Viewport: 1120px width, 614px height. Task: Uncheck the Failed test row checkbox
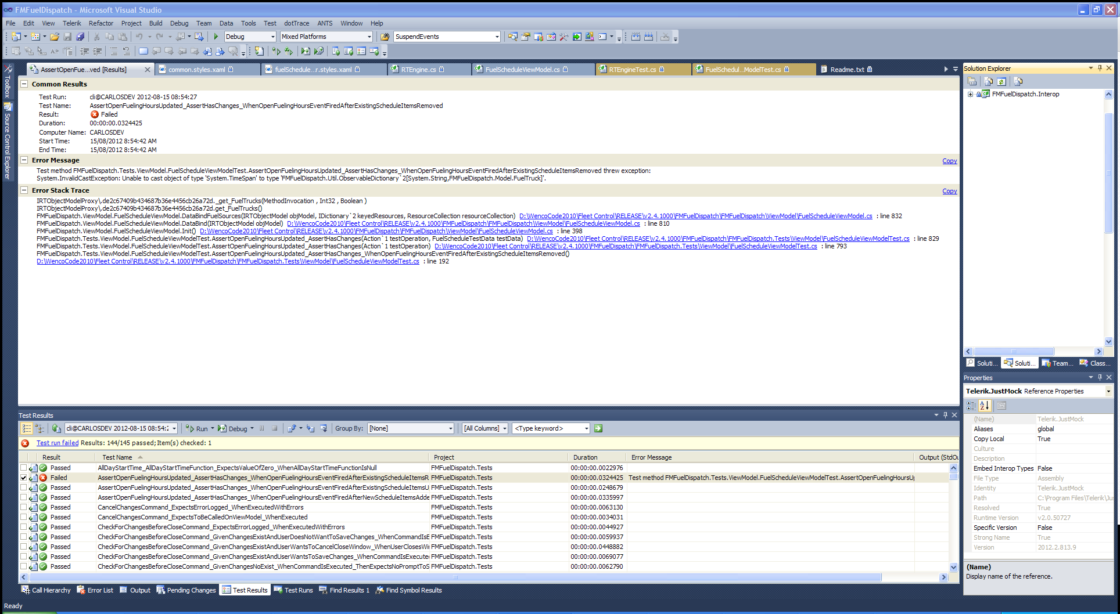click(x=24, y=478)
